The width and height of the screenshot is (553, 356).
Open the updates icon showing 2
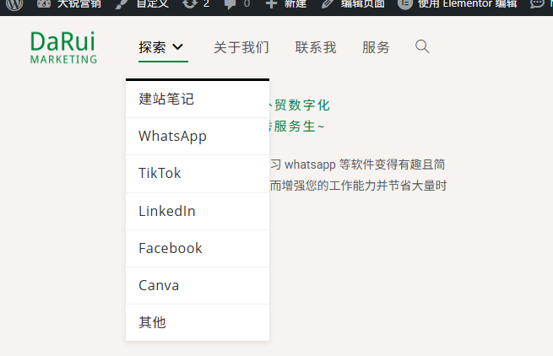point(190,3)
